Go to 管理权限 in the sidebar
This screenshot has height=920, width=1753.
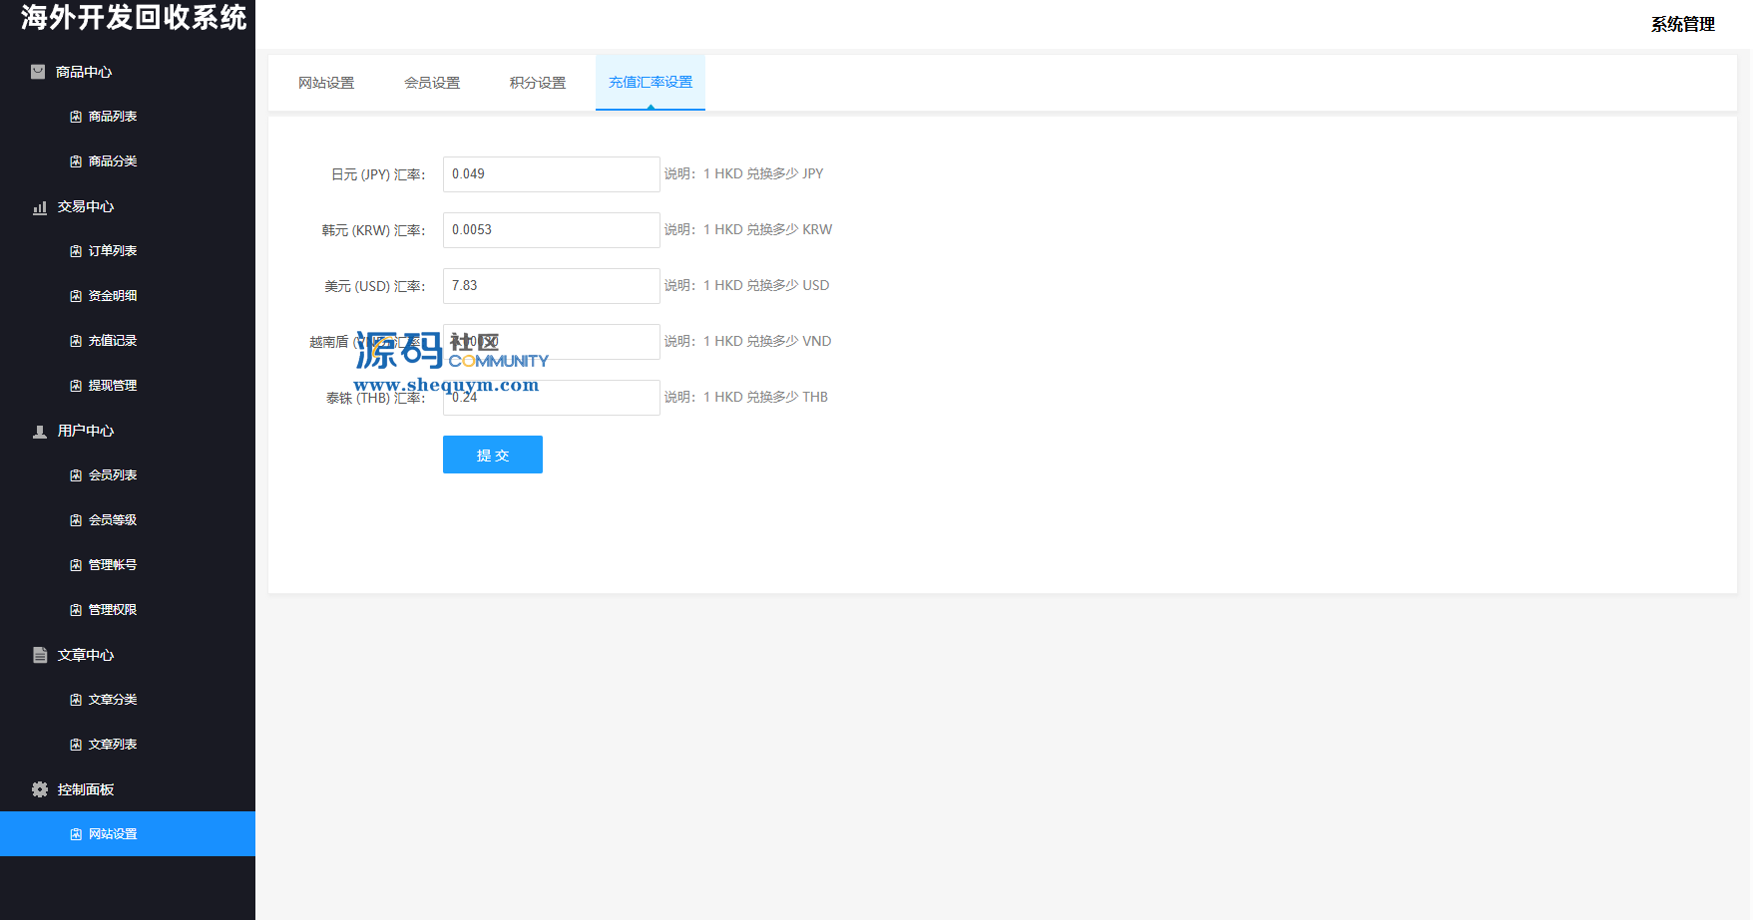(113, 610)
